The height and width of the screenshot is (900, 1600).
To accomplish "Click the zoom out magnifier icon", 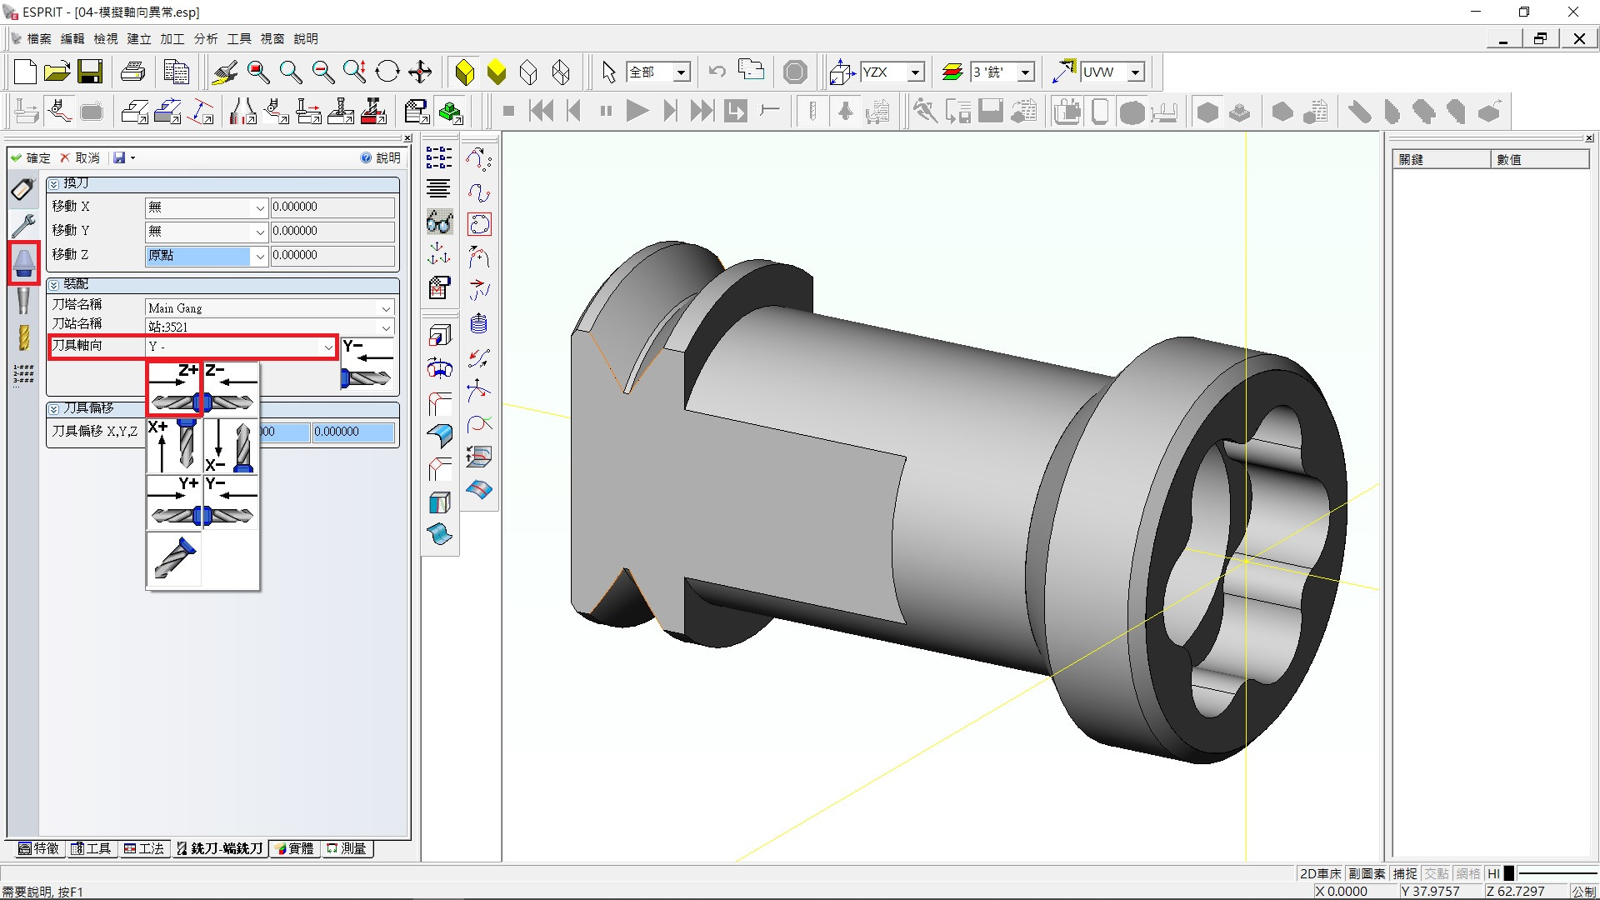I will [322, 72].
